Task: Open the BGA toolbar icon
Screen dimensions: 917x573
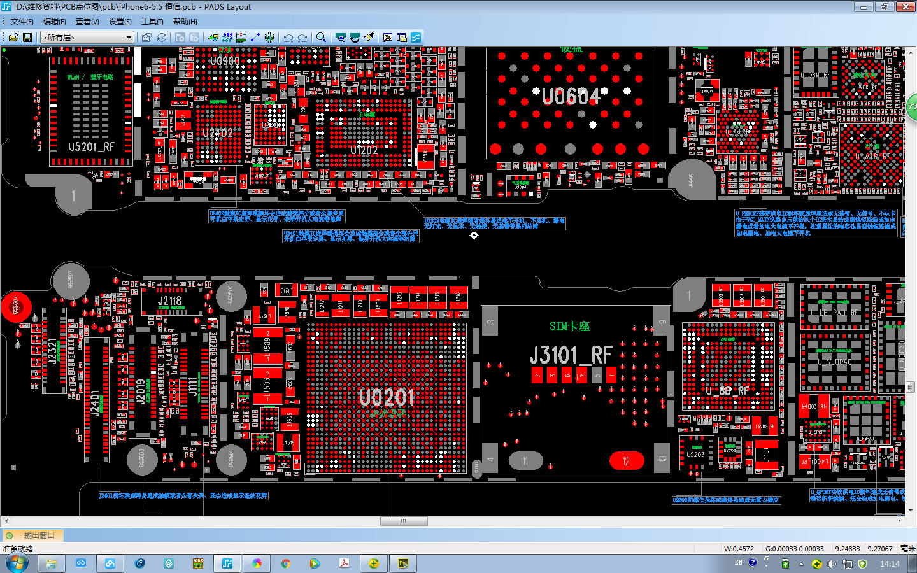Action: click(x=269, y=38)
